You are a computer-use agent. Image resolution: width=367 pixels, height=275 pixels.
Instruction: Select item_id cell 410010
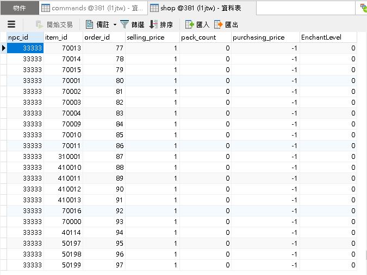click(x=63, y=168)
